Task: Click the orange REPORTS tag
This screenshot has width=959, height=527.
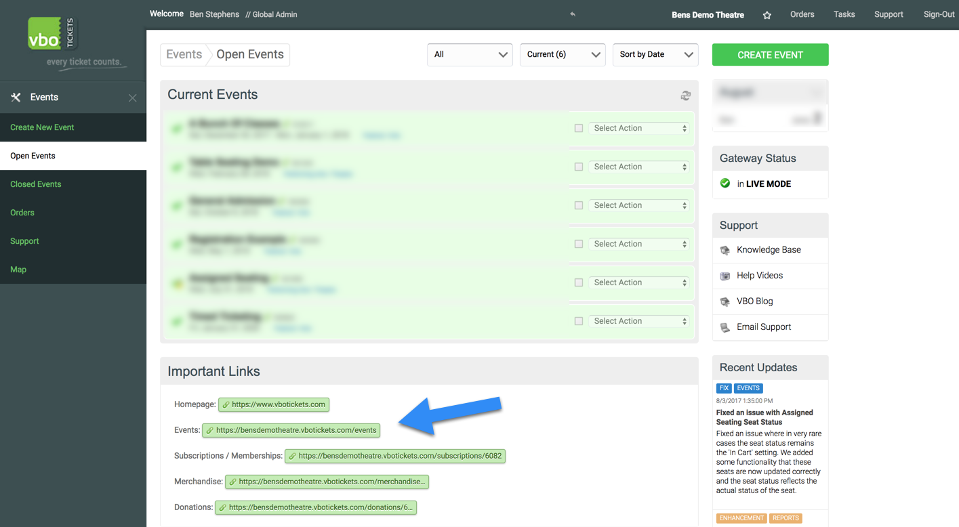Action: tap(785, 518)
